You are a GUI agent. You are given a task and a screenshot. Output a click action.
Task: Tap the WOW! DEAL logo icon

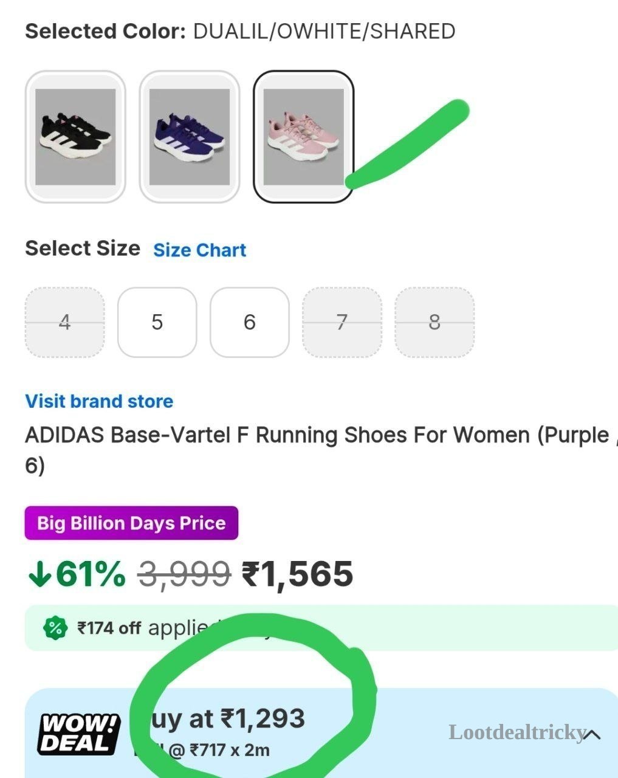click(78, 734)
